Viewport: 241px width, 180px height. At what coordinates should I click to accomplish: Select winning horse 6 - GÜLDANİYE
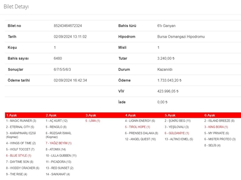tap(177, 133)
